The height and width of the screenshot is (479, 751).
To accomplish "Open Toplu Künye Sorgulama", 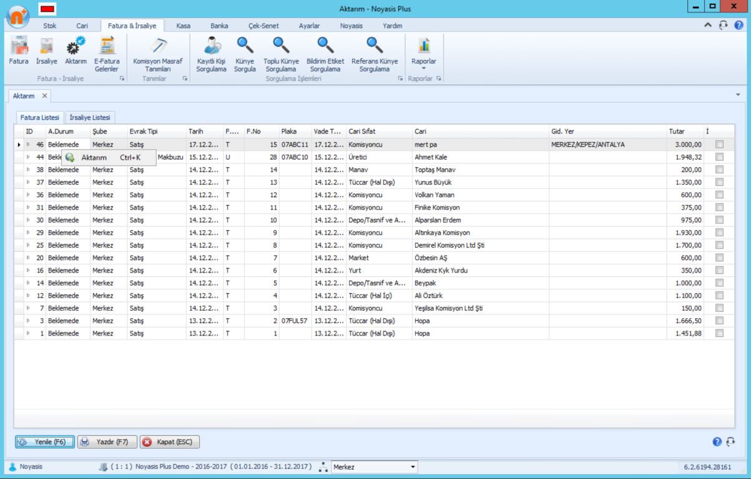I will pyautogui.click(x=281, y=55).
